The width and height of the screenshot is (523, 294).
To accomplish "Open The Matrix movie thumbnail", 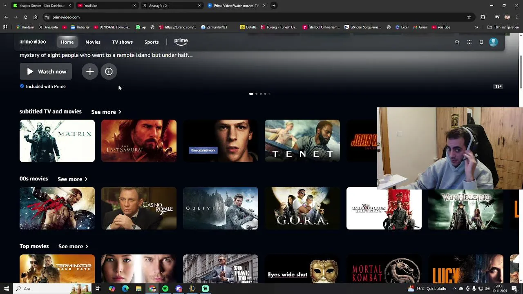I will point(57,141).
